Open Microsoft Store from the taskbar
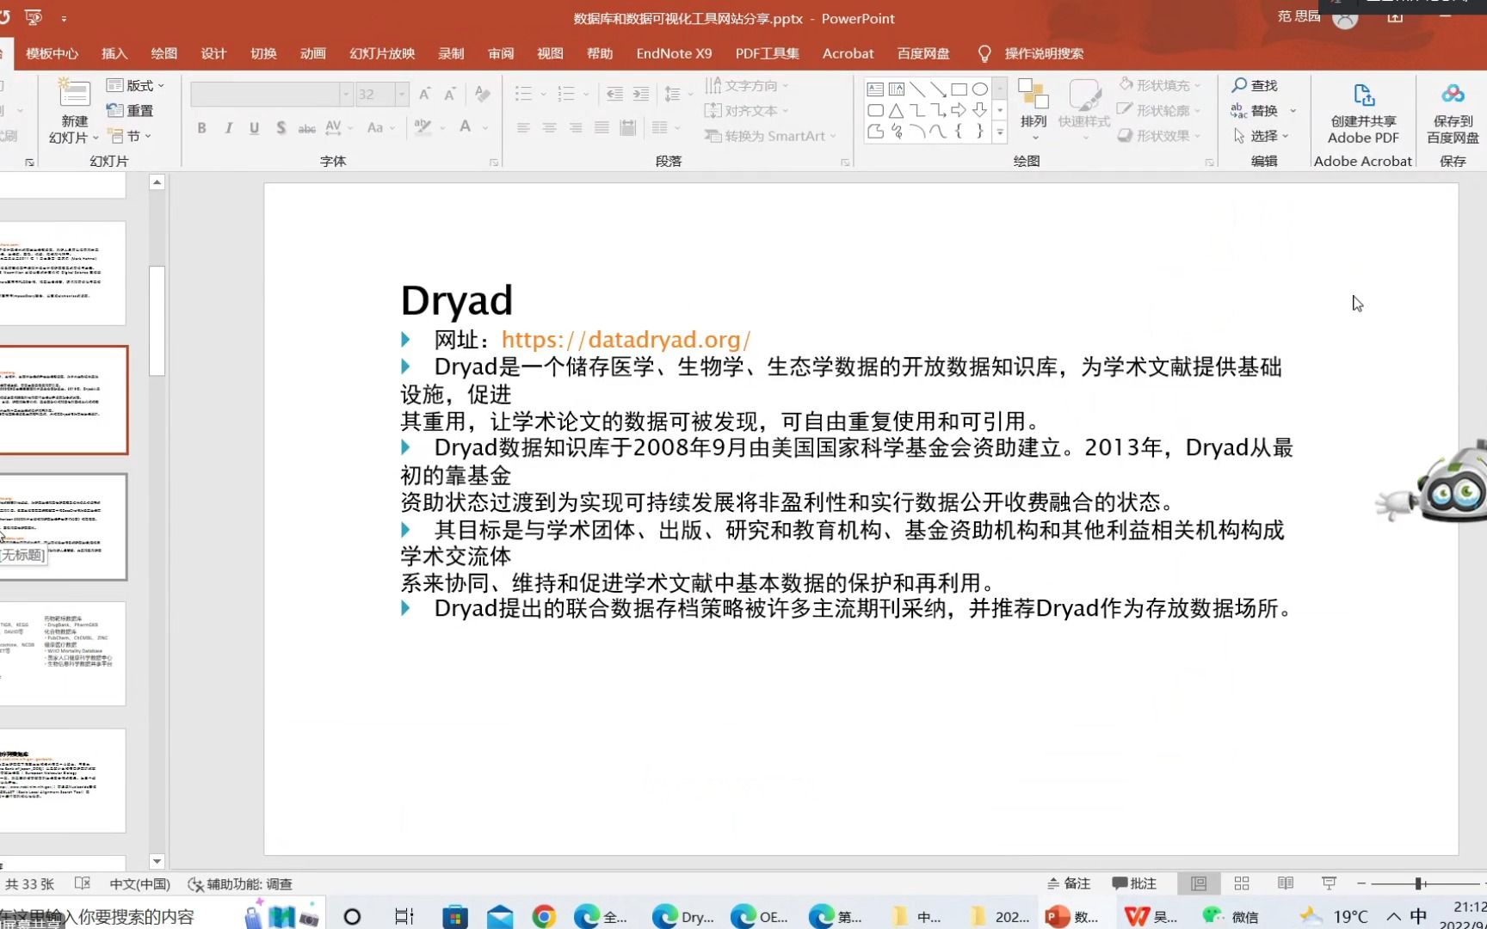The height and width of the screenshot is (929, 1487). pyautogui.click(x=454, y=917)
